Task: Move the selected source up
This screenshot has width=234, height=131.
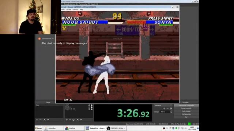Action: coord(78,120)
